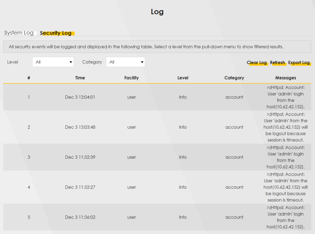Click the security events description text
The width and height of the screenshot is (315, 234).
(x=146, y=47)
